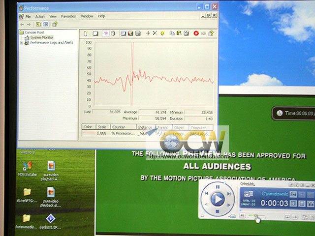Select Console Root in the tree
This screenshot has height=236, width=315.
click(x=34, y=32)
